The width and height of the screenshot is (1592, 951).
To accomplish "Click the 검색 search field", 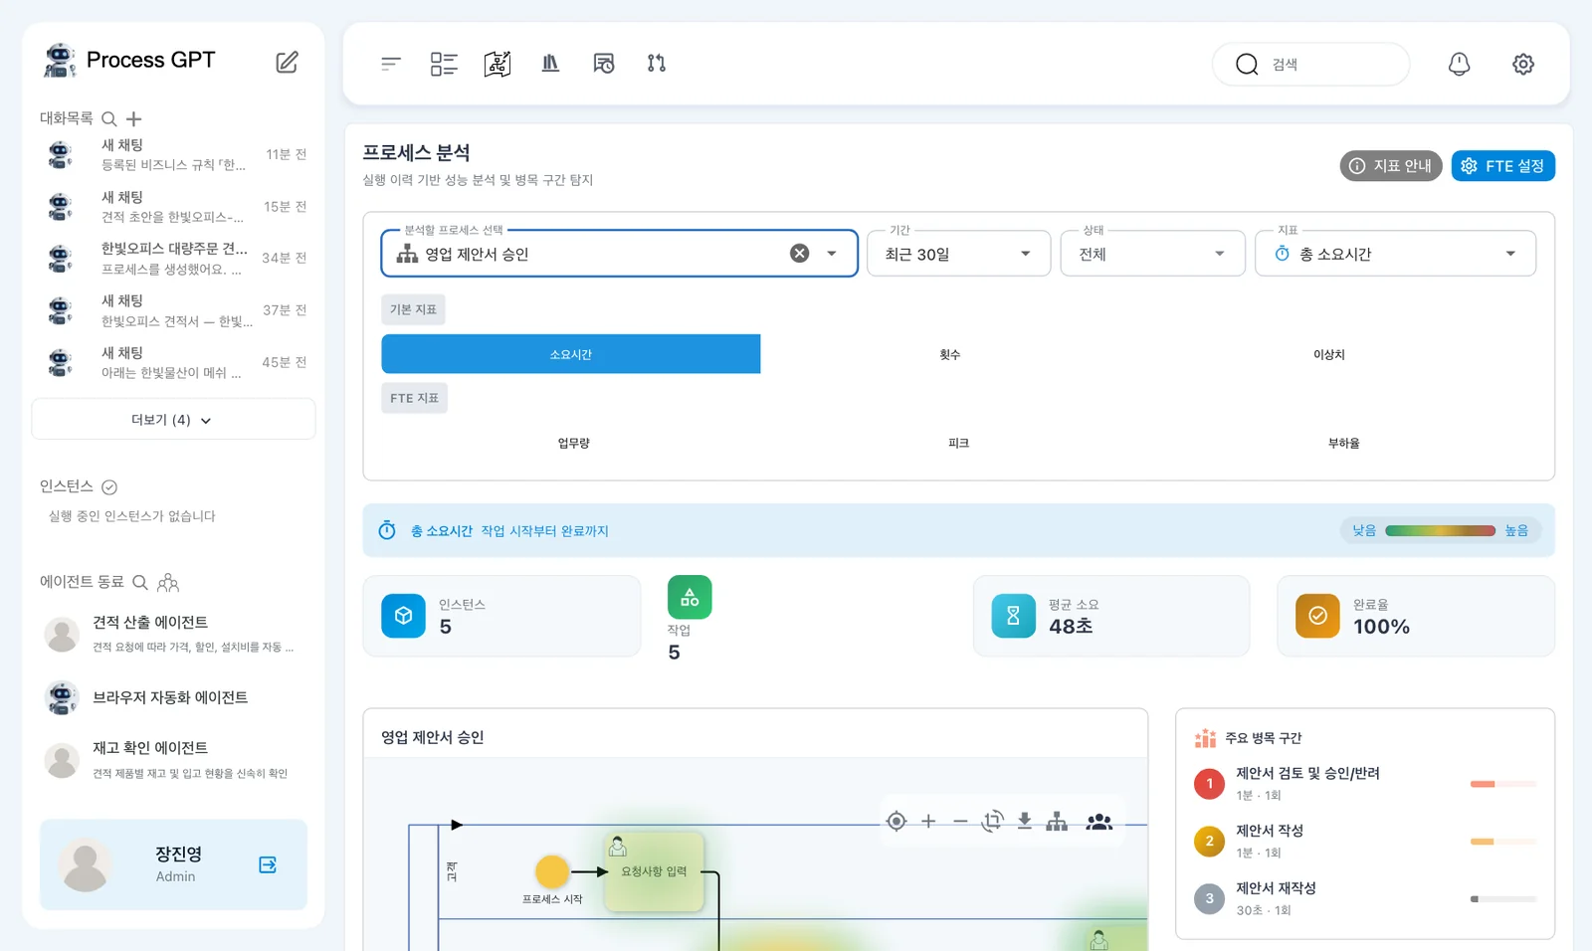I will click(1311, 64).
